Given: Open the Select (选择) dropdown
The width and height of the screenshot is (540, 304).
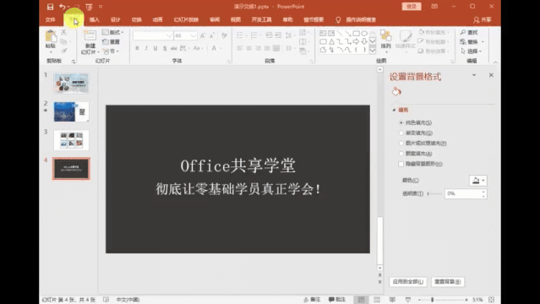Looking at the screenshot, I should coord(471,51).
